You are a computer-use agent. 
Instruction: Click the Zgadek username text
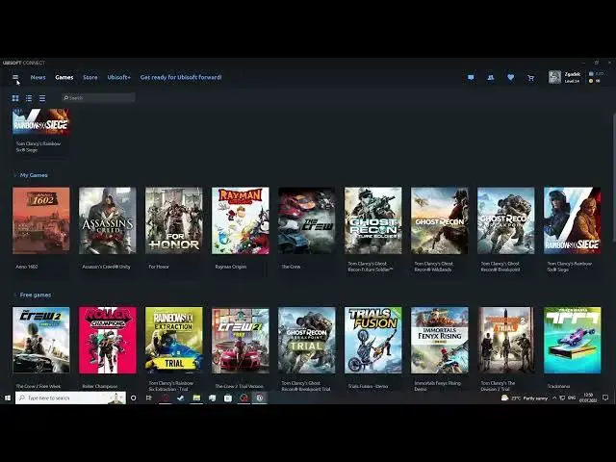point(573,74)
